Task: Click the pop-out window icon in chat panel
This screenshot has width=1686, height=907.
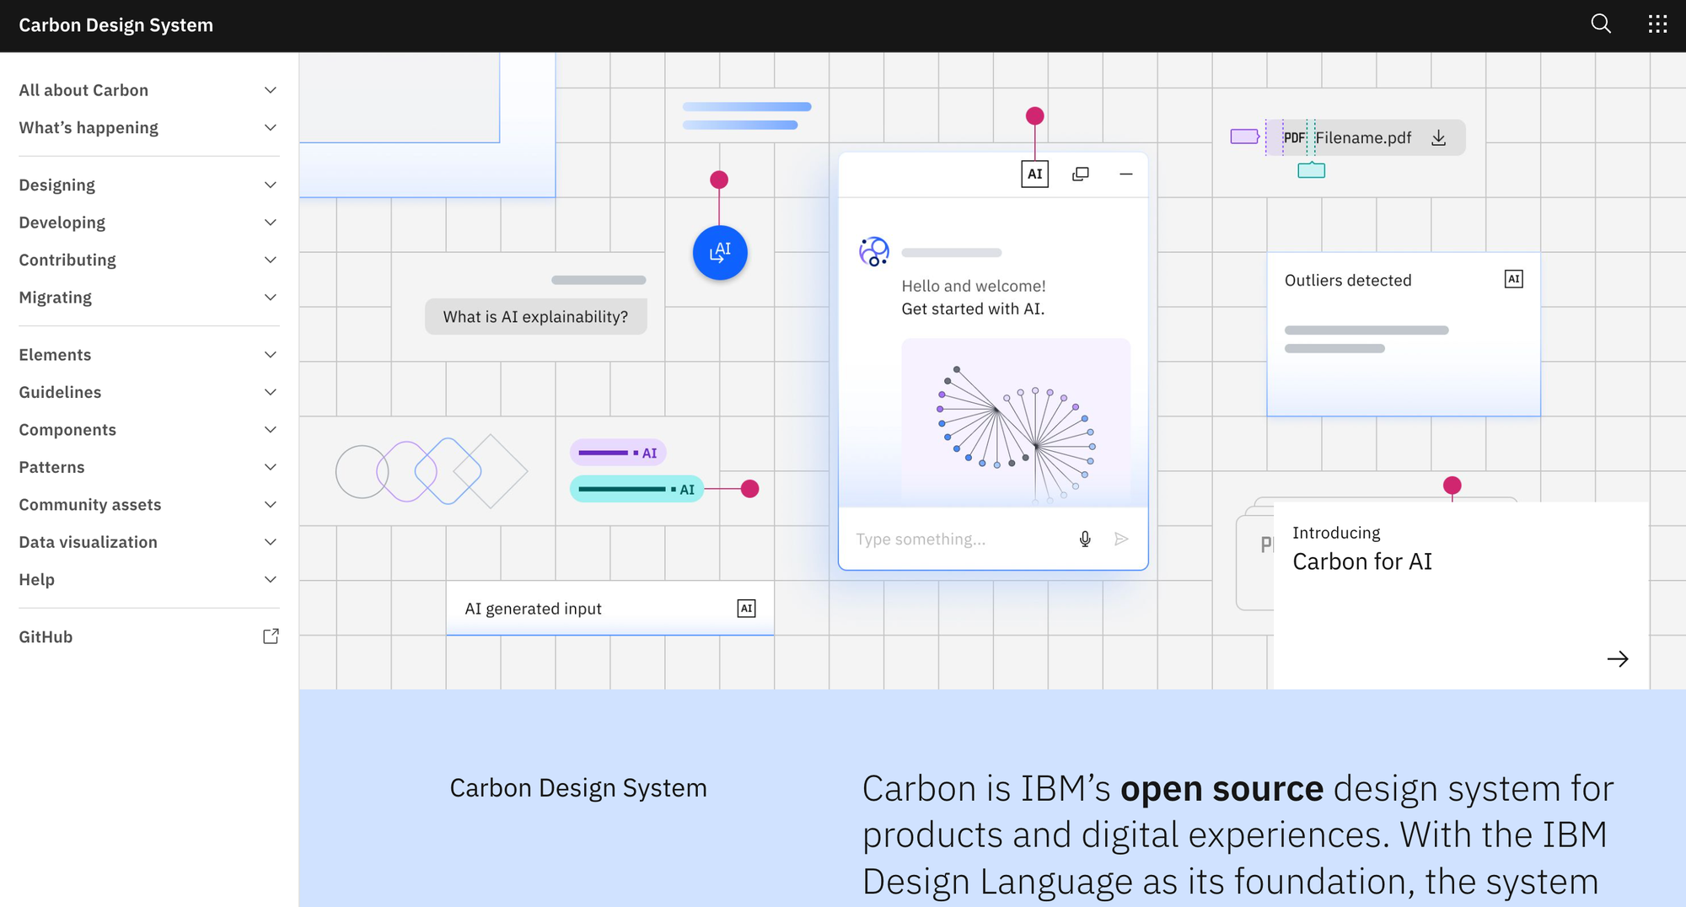Action: click(1080, 174)
